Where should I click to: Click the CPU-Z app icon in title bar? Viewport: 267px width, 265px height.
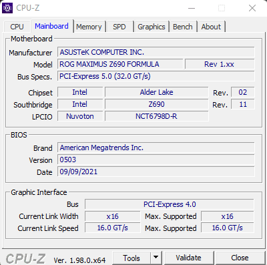[7, 8]
